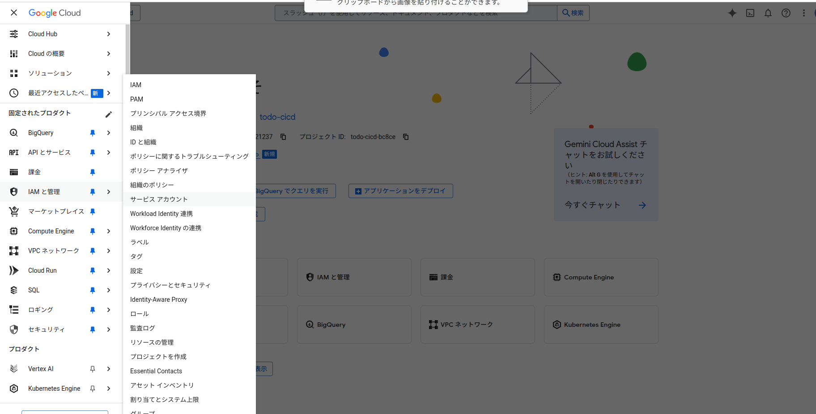This screenshot has height=414, width=816.
Task: Close the navigation menu with X icon
Action: (x=14, y=13)
